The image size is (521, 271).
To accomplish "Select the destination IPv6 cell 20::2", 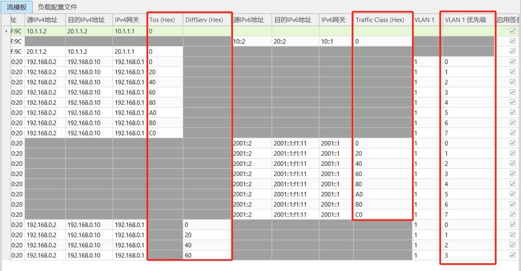I will (x=295, y=41).
